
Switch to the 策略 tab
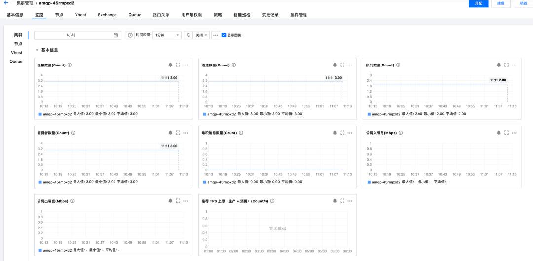coord(218,15)
